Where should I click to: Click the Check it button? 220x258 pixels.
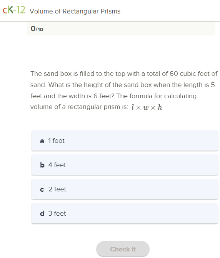pyautogui.click(x=123, y=249)
